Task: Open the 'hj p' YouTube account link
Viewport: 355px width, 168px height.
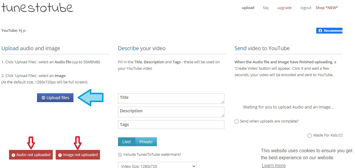Action: 22,30
